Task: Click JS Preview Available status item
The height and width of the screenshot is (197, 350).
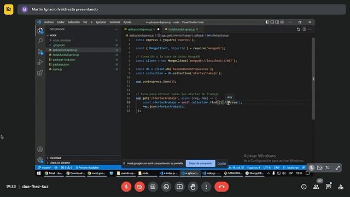Action: (87, 167)
